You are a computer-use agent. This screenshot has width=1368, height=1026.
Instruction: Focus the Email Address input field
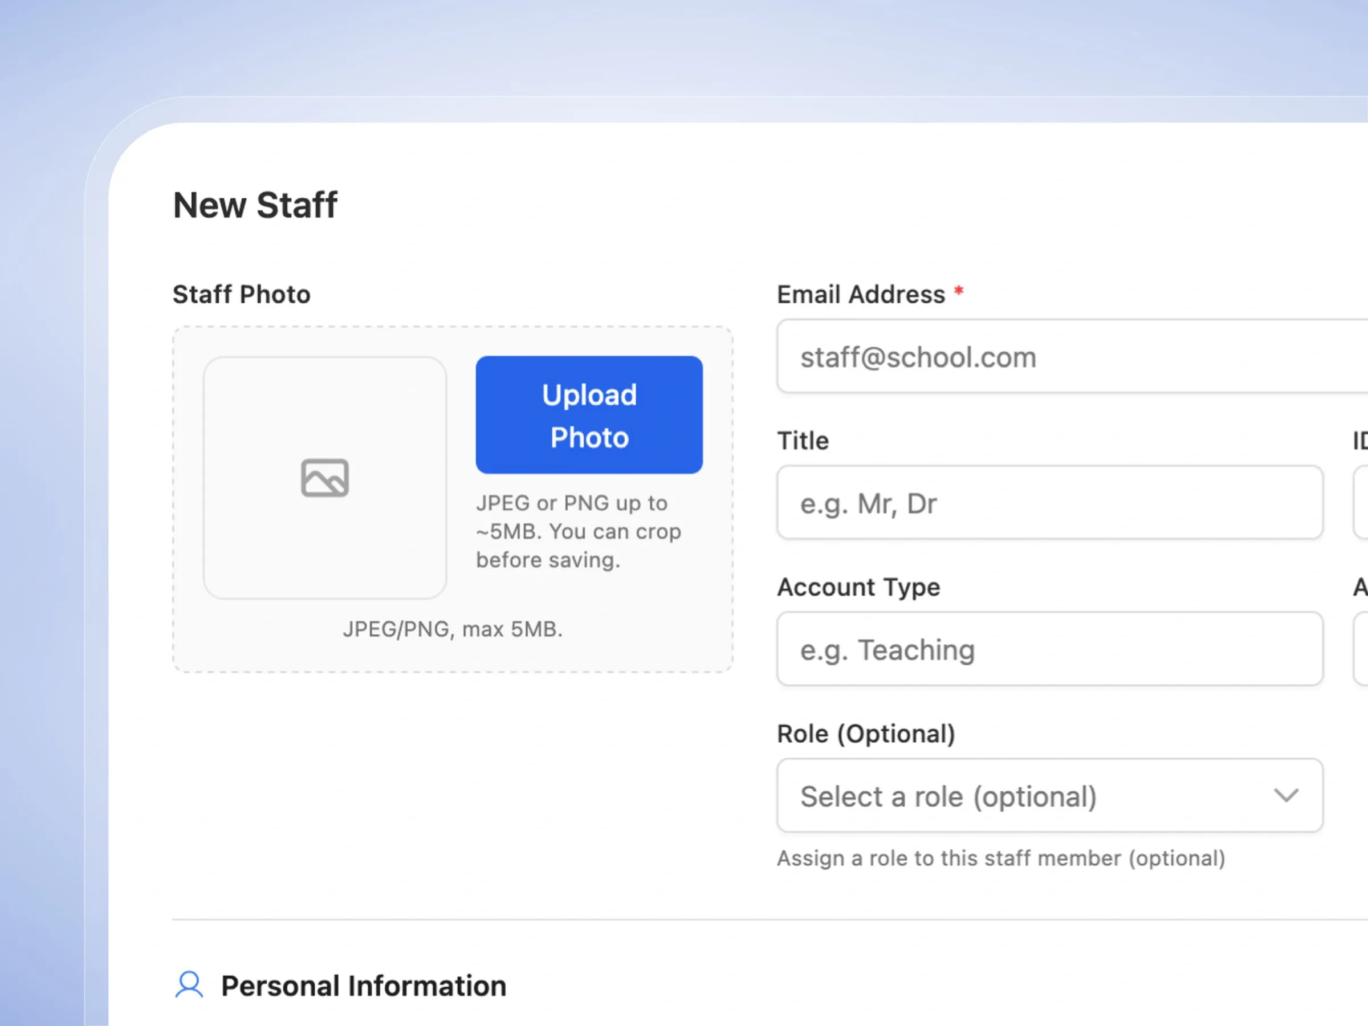click(1072, 356)
